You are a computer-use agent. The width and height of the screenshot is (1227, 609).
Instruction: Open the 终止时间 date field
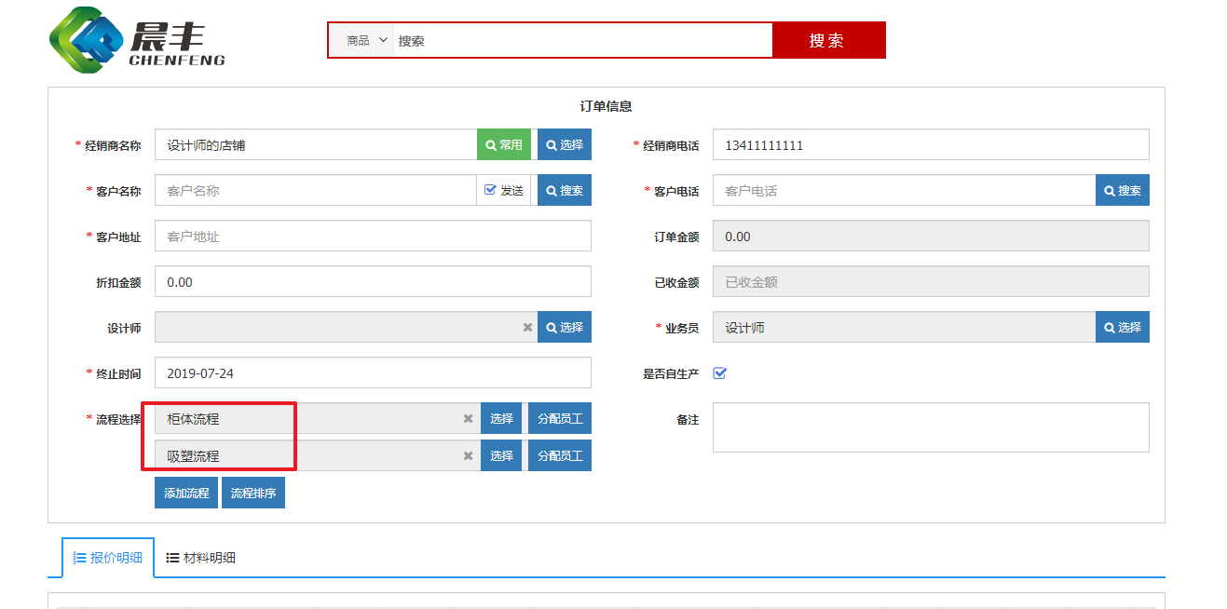[x=373, y=373]
